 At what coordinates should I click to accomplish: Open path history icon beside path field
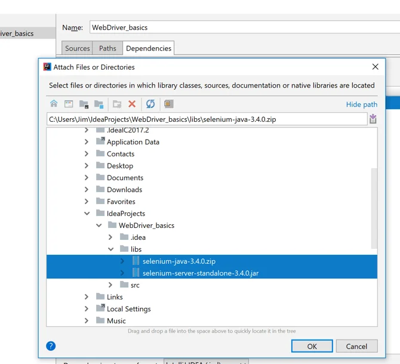373,119
